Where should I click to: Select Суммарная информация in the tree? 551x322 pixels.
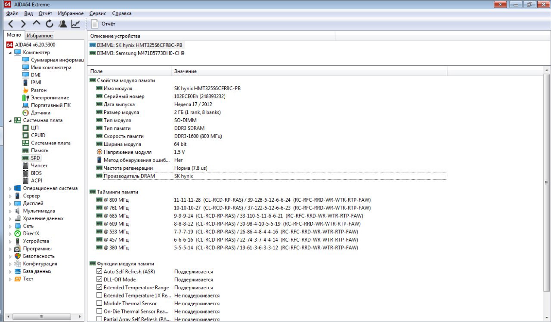pos(53,60)
